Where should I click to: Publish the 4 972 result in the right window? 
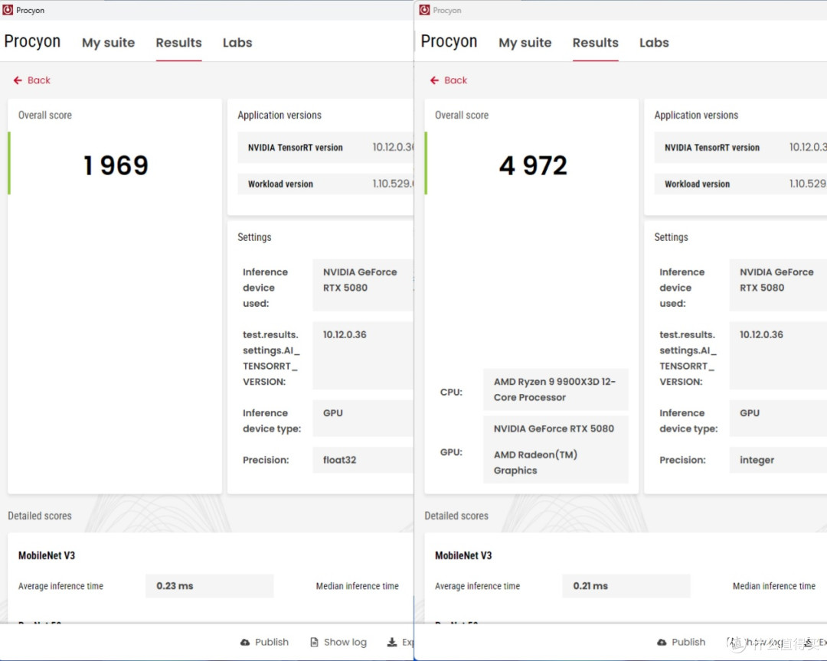[681, 642]
